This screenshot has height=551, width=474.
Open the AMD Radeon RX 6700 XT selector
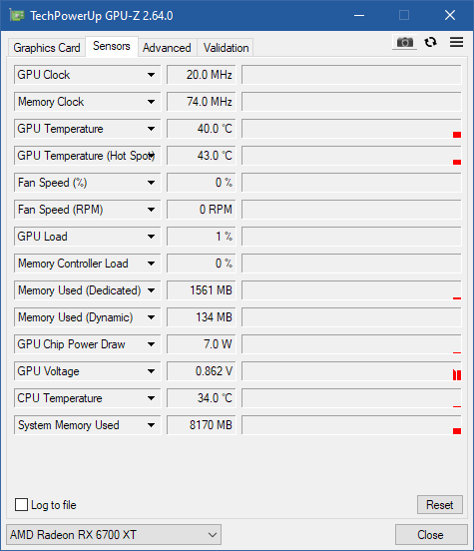(114, 535)
